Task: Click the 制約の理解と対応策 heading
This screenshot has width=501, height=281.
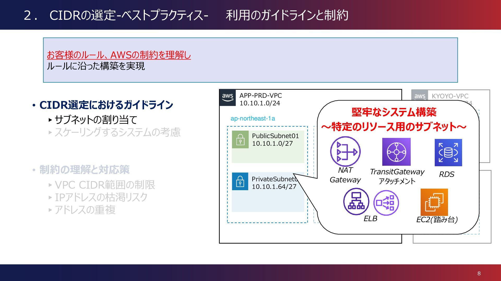Action: click(84, 170)
